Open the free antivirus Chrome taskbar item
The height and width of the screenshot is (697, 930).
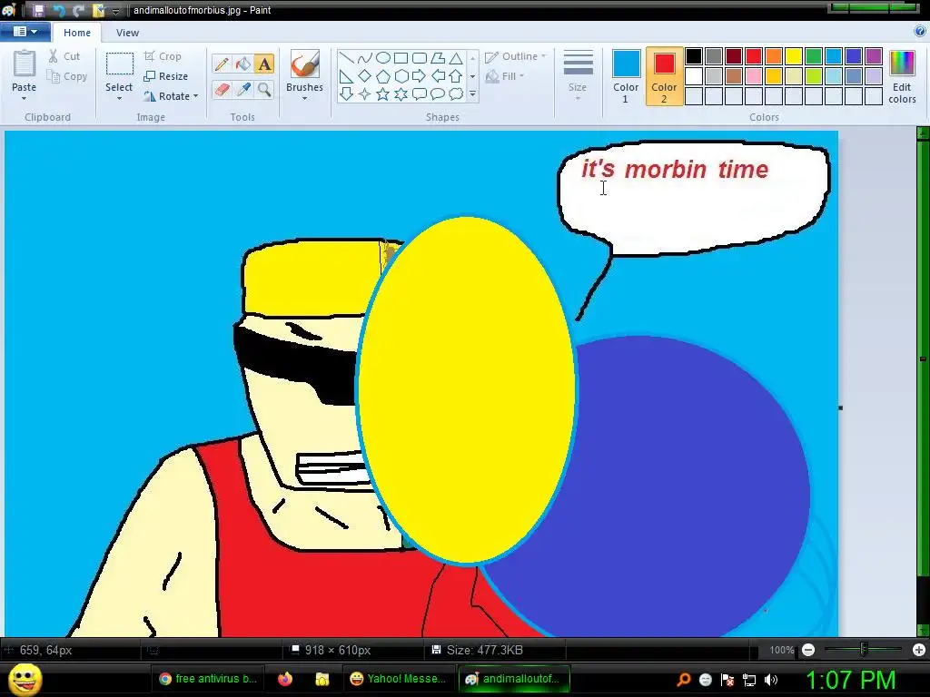click(208, 679)
